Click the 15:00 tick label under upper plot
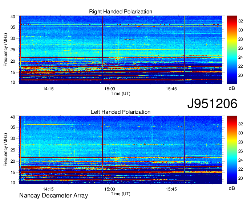 coord(110,89)
